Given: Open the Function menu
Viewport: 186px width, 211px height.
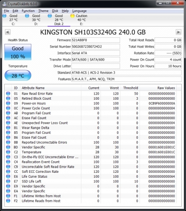Looking at the screenshot, I should [28, 11].
